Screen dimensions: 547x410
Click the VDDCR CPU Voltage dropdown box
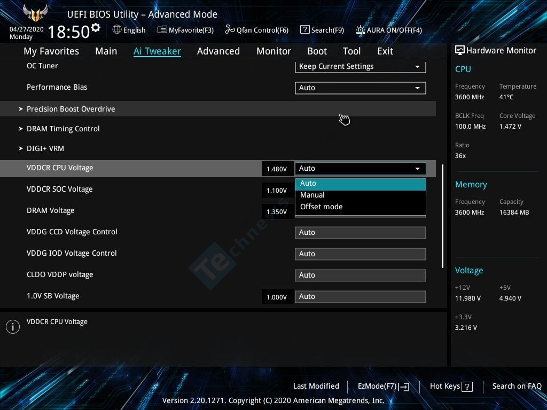coord(361,168)
